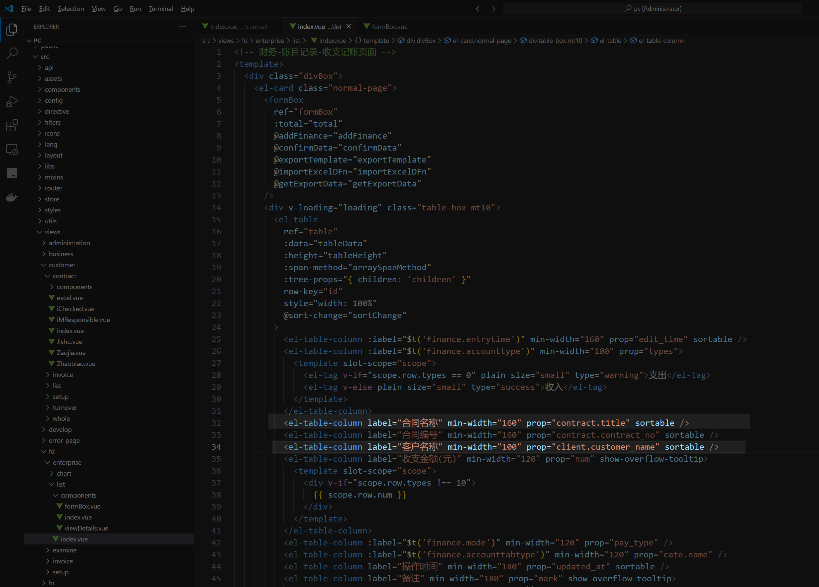Open the Explorer view in activity bar
819x587 pixels.
[12, 29]
